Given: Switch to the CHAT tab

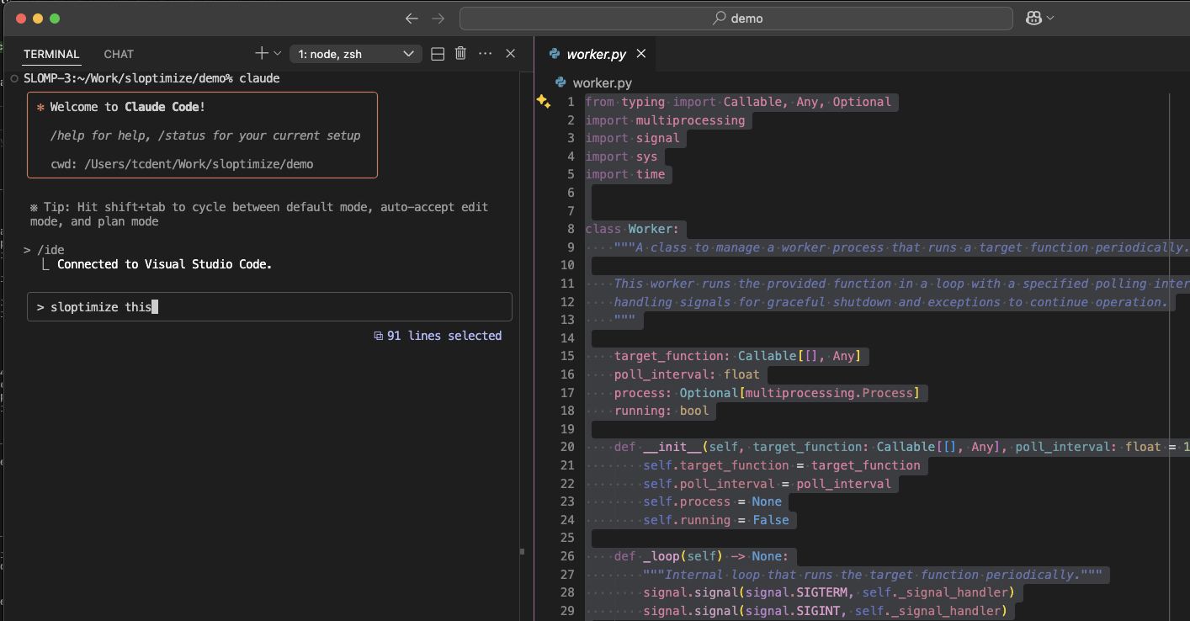Looking at the screenshot, I should pyautogui.click(x=119, y=54).
